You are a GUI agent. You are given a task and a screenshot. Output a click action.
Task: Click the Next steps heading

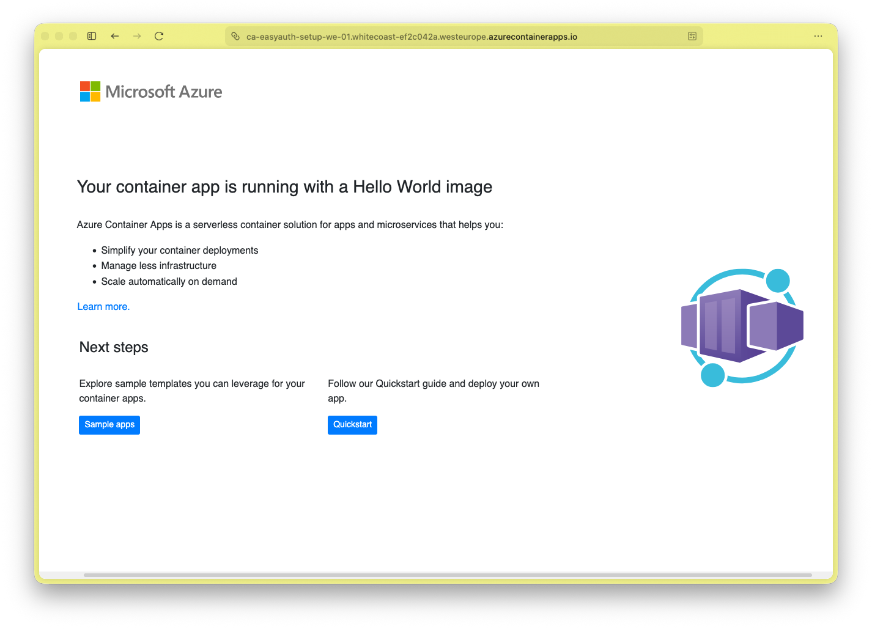(114, 347)
